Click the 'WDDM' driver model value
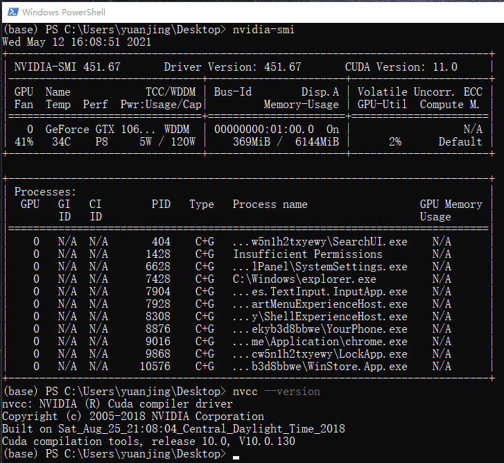This screenshot has height=463, width=504. coord(177,129)
